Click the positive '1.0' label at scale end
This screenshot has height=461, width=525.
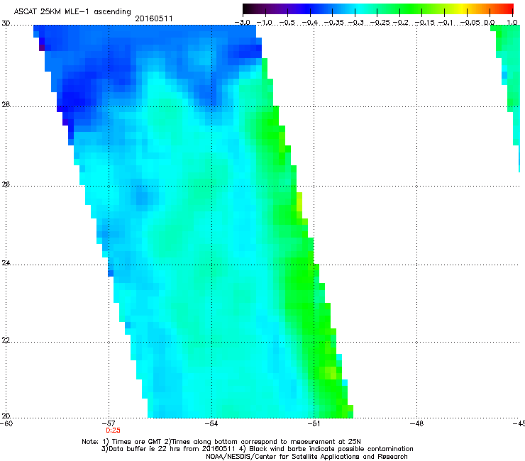pyautogui.click(x=512, y=23)
